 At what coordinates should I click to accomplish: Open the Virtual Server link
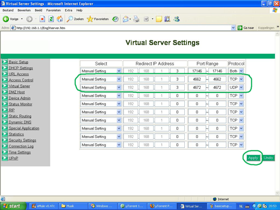[x=20, y=86]
